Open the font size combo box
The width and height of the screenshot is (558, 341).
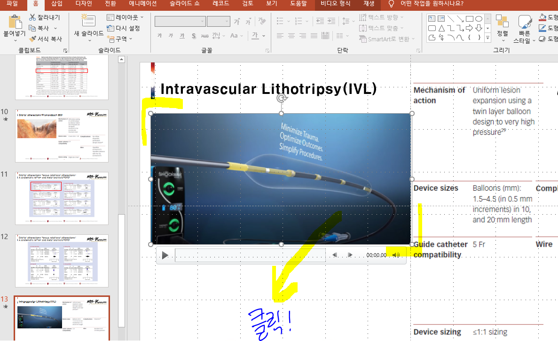point(219,22)
